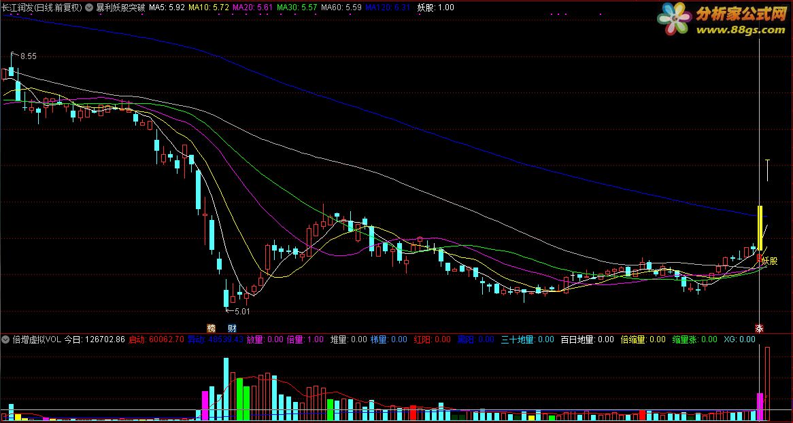Select the blue 异动 value

tap(216, 339)
